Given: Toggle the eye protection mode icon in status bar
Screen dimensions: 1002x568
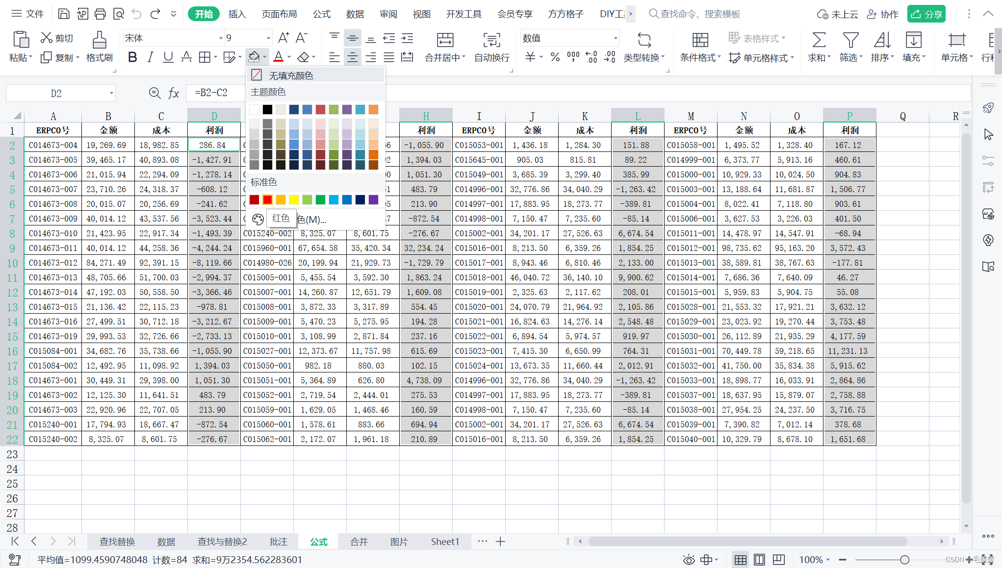Looking at the screenshot, I should [x=689, y=560].
